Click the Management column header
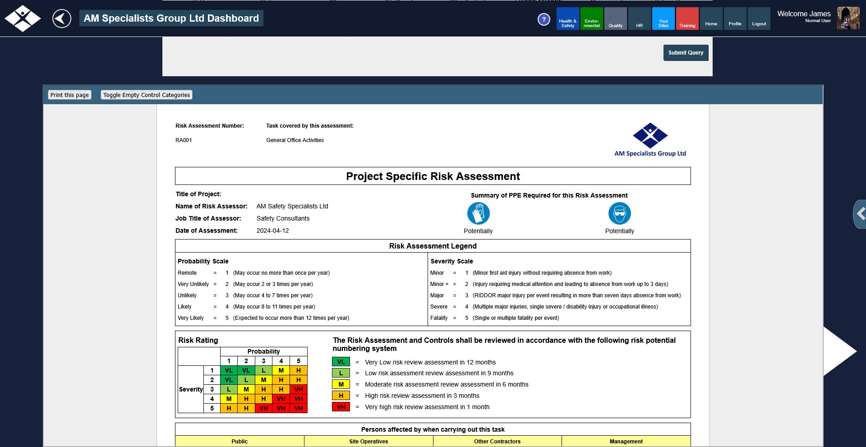The height and width of the screenshot is (447, 866). [626, 441]
